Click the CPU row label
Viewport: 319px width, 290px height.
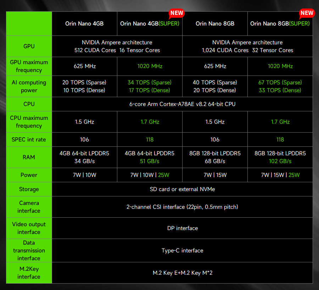[x=29, y=104]
